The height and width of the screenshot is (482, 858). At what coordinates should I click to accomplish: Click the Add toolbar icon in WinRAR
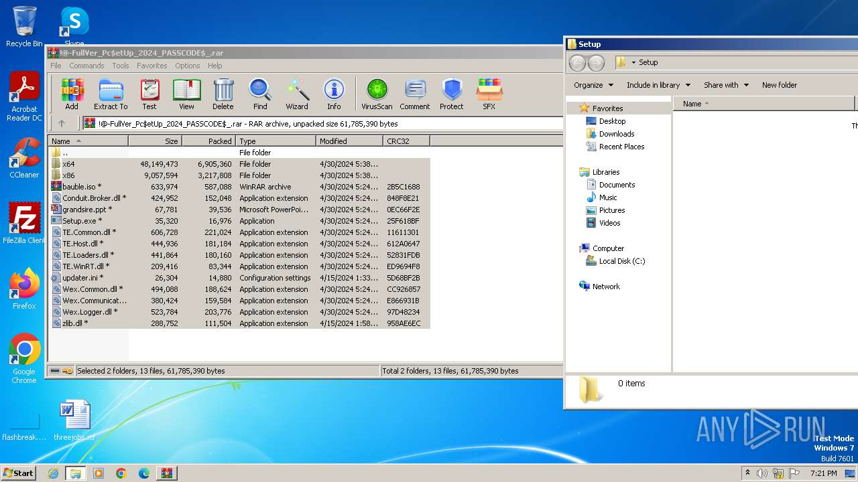point(72,94)
